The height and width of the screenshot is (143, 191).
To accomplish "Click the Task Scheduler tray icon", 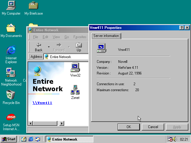I will click(x=170, y=139).
